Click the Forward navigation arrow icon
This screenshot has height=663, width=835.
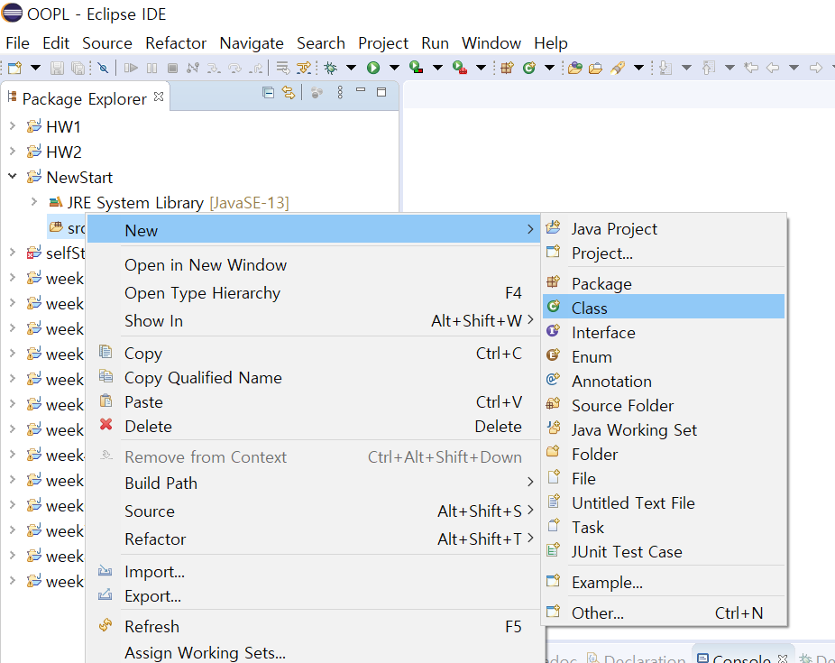tap(815, 68)
